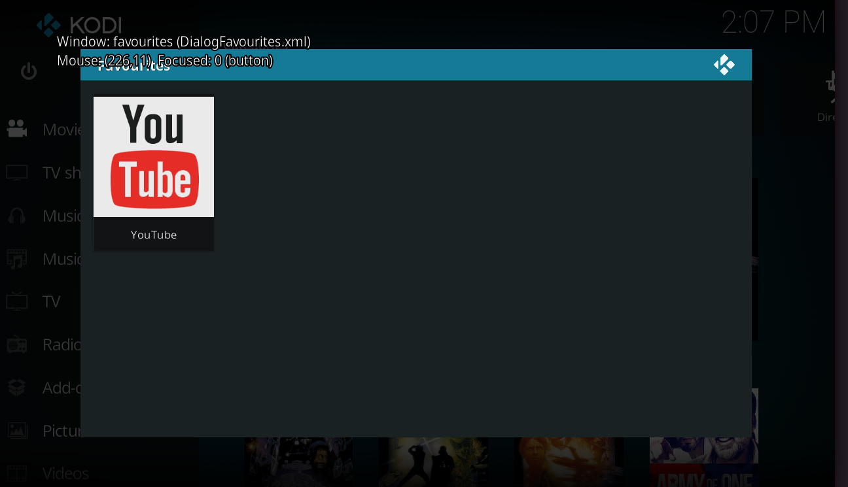Select the YouTube label under the thumbnail

coord(154,235)
